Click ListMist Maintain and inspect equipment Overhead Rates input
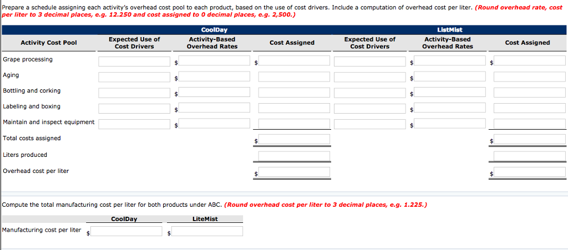Image resolution: width=568 pixels, height=250 pixels. coord(450,124)
